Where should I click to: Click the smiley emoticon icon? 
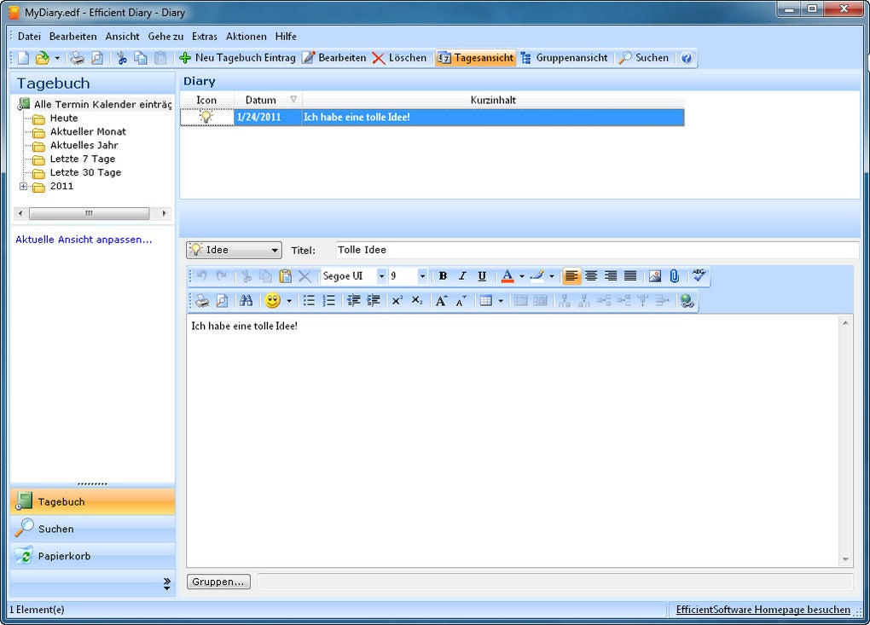[x=272, y=301]
